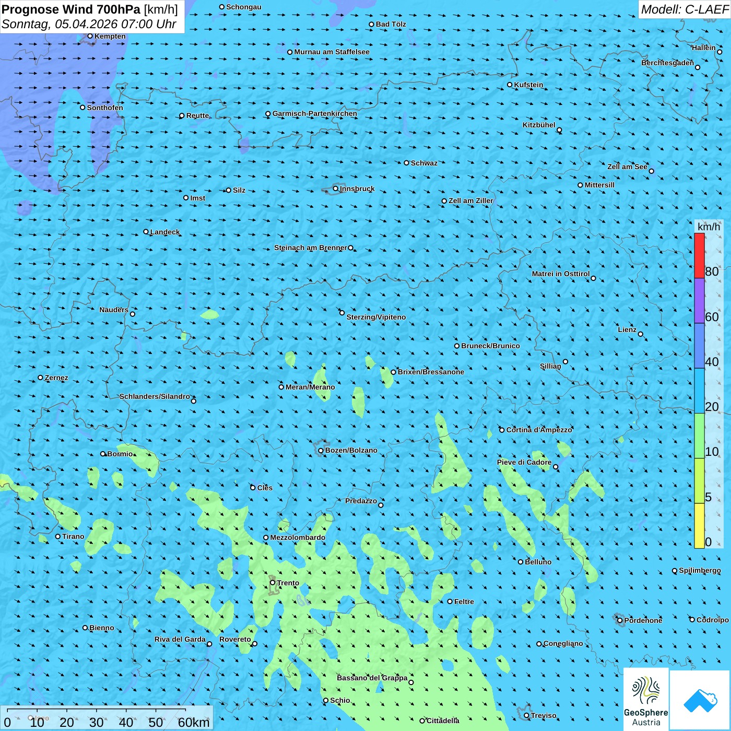Select the Cortina d'Ampezzo label
The height and width of the screenshot is (731, 731).
coord(539,430)
